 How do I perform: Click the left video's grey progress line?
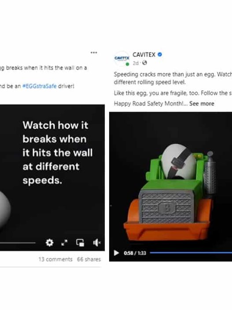[x=18, y=243]
